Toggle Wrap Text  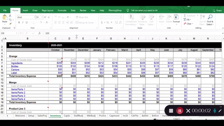click(x=82, y=17)
